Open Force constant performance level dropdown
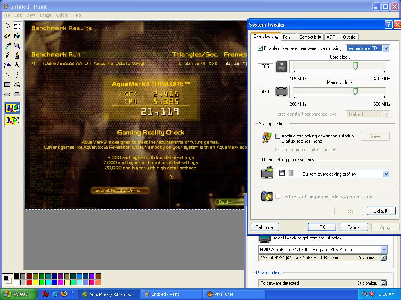Screen dimensions: 401x300 (x=386, y=114)
